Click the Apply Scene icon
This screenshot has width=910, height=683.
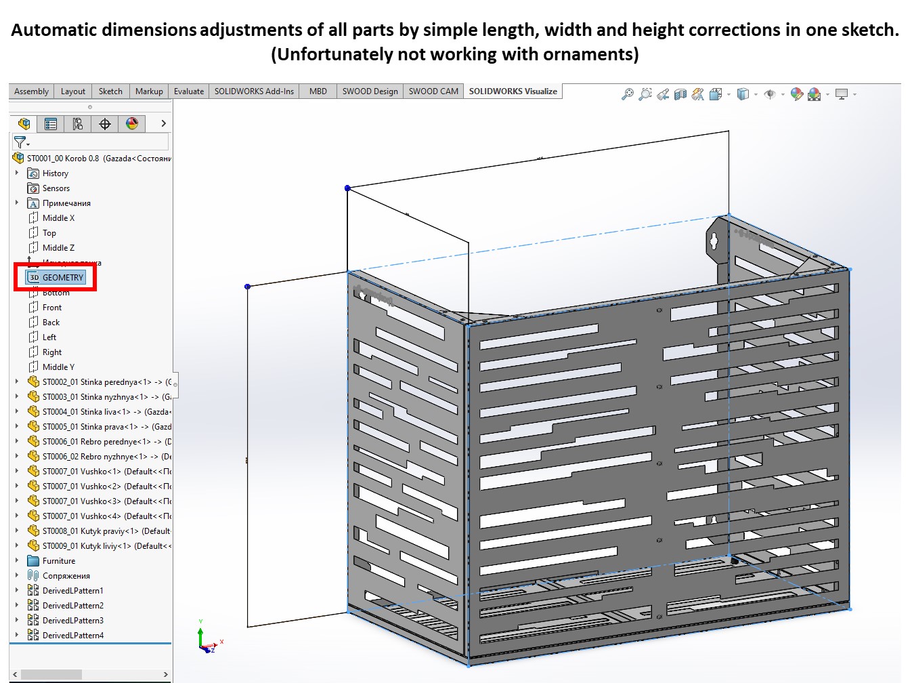tap(815, 94)
